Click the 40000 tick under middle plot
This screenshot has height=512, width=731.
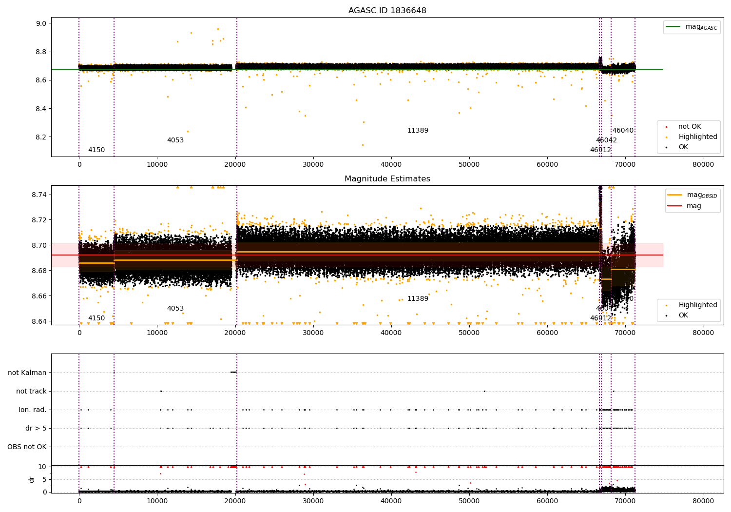point(391,333)
